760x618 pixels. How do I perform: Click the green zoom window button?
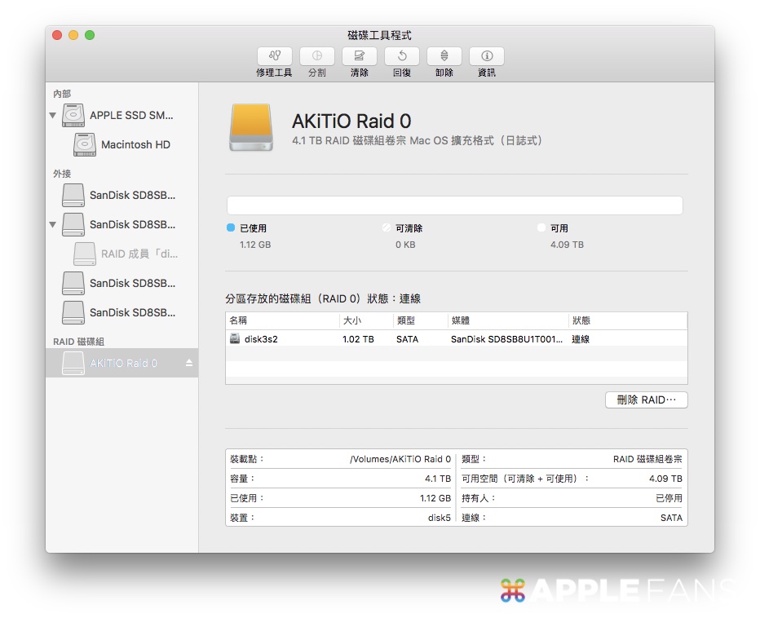coord(90,35)
